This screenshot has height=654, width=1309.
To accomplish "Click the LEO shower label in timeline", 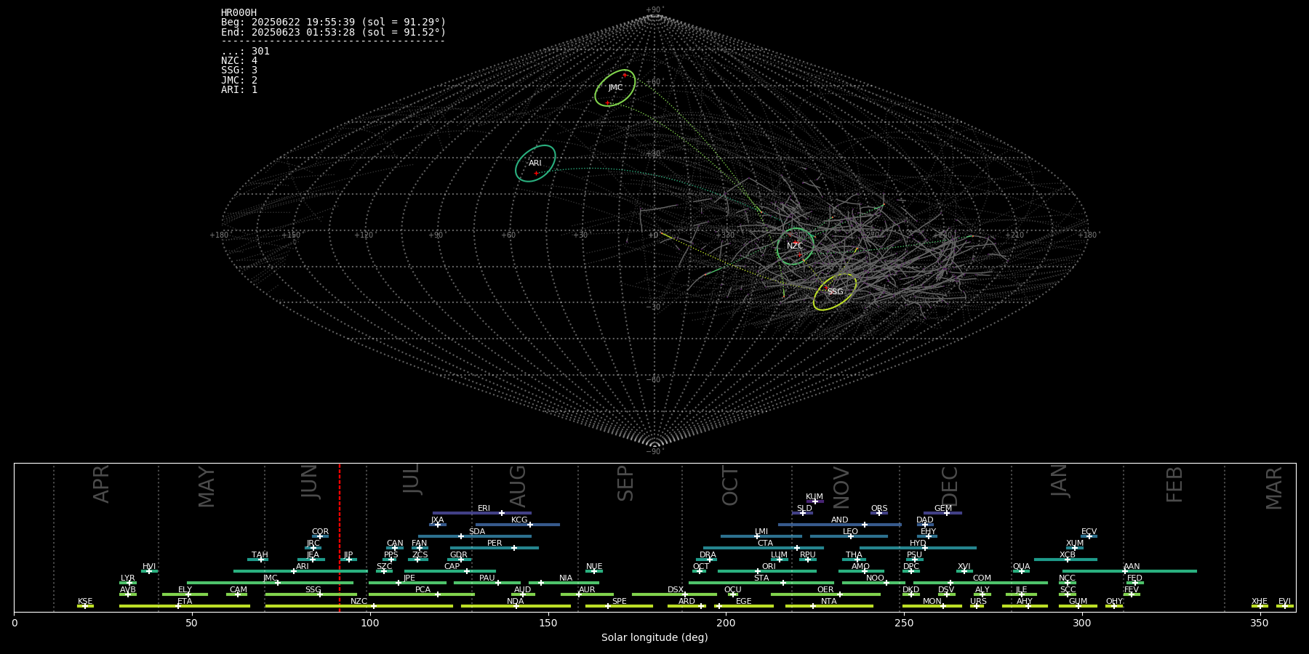I will tap(850, 531).
